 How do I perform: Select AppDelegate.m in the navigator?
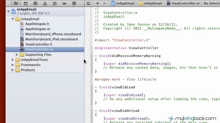click(37, 29)
